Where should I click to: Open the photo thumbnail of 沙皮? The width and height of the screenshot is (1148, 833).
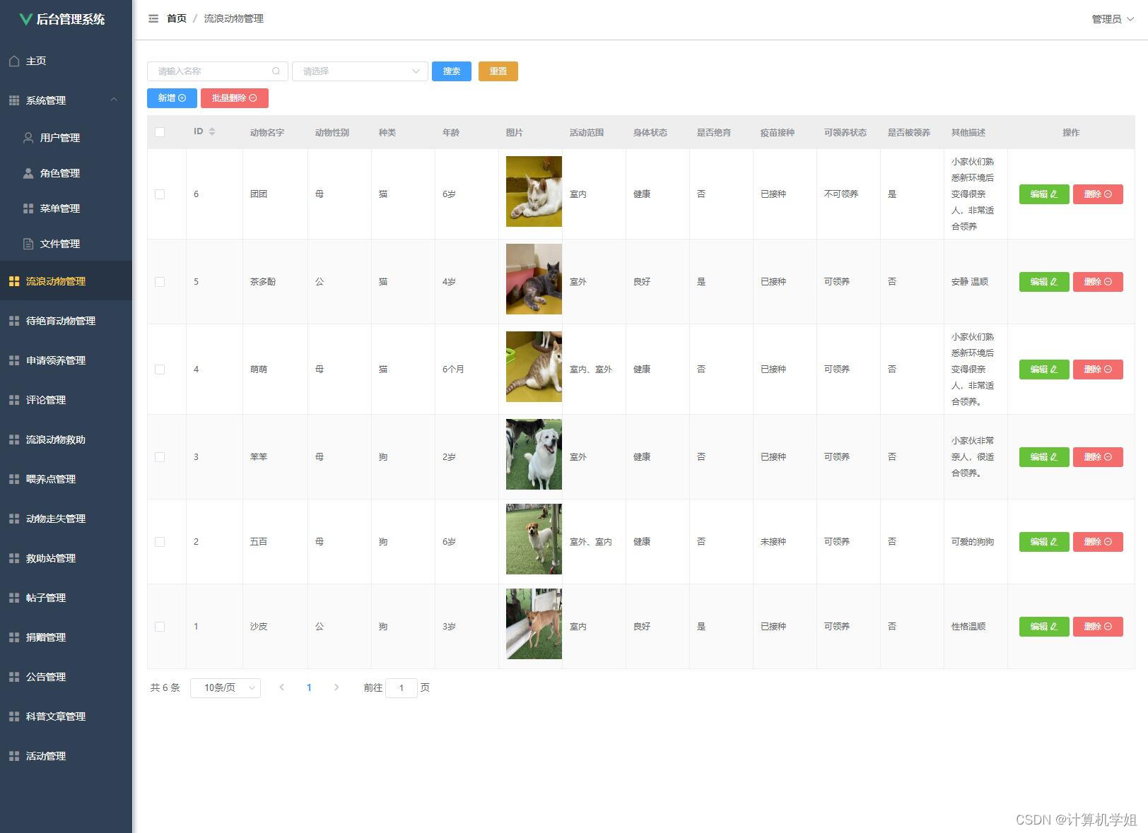click(x=534, y=624)
